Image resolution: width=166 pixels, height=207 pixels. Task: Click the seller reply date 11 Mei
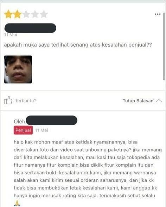(x=41, y=130)
